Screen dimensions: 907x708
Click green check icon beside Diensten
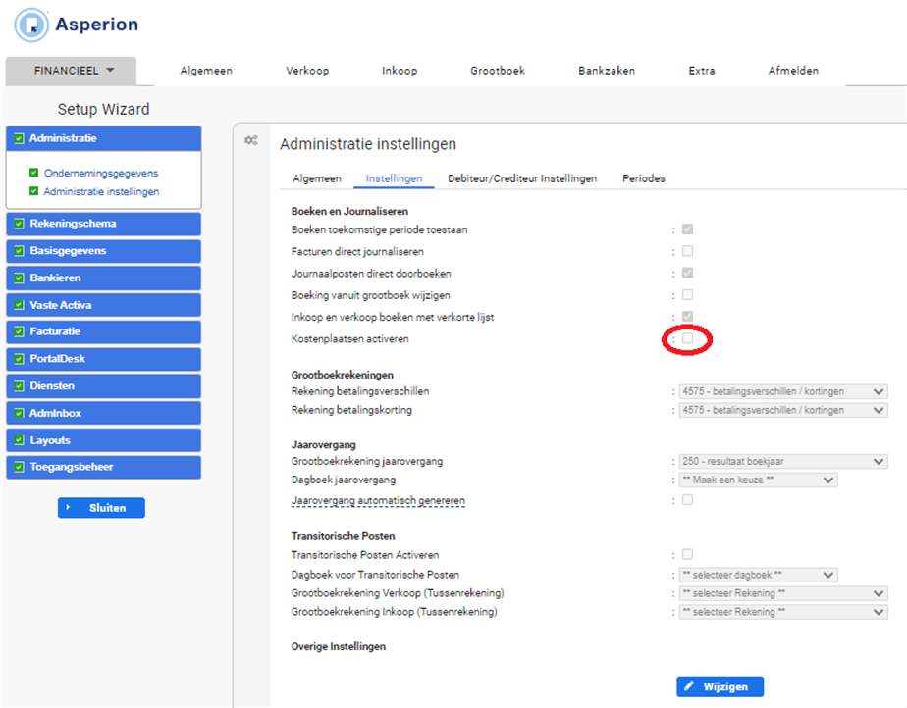(19, 386)
